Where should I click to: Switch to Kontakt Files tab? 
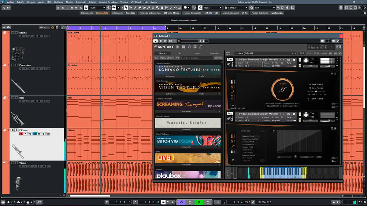pyautogui.click(x=180, y=53)
